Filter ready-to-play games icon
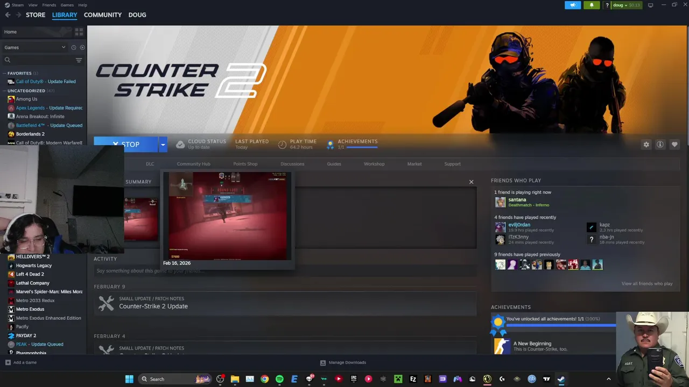 [x=82, y=47]
